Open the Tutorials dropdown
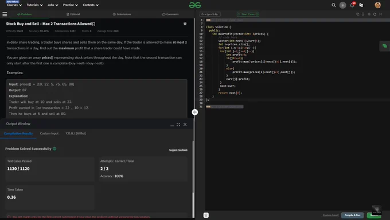This screenshot has width=390, height=220. 34,5
